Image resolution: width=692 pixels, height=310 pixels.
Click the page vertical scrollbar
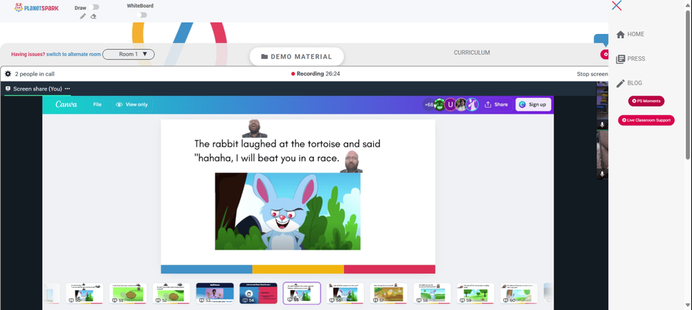(x=688, y=84)
